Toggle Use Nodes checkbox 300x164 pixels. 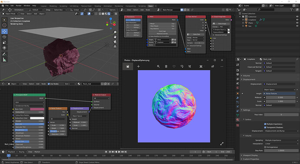tap(49, 84)
